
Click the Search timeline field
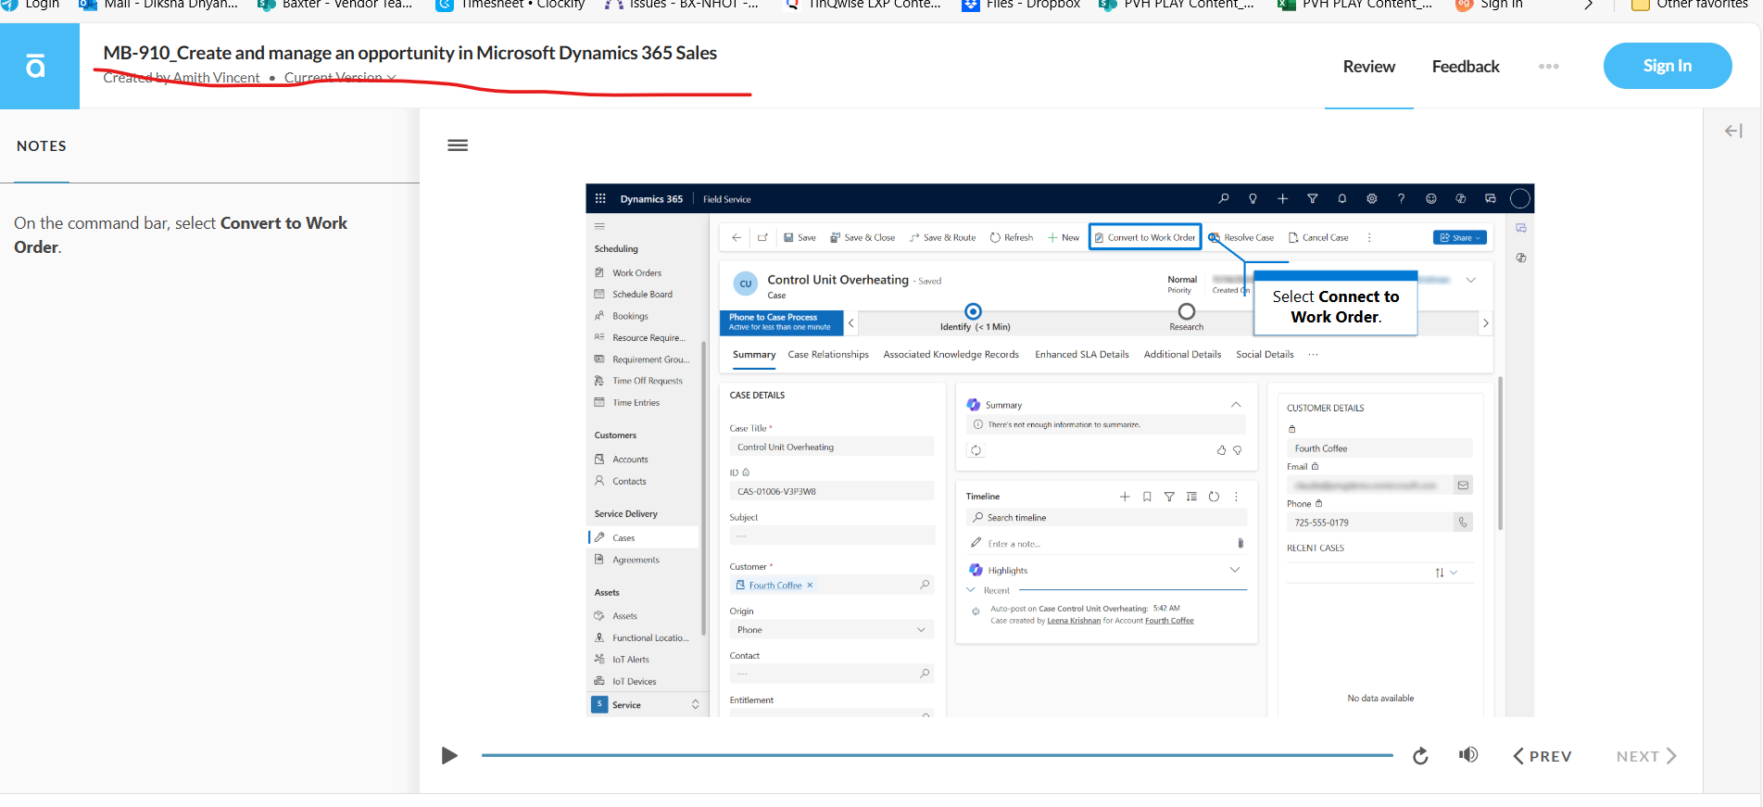click(x=1106, y=518)
